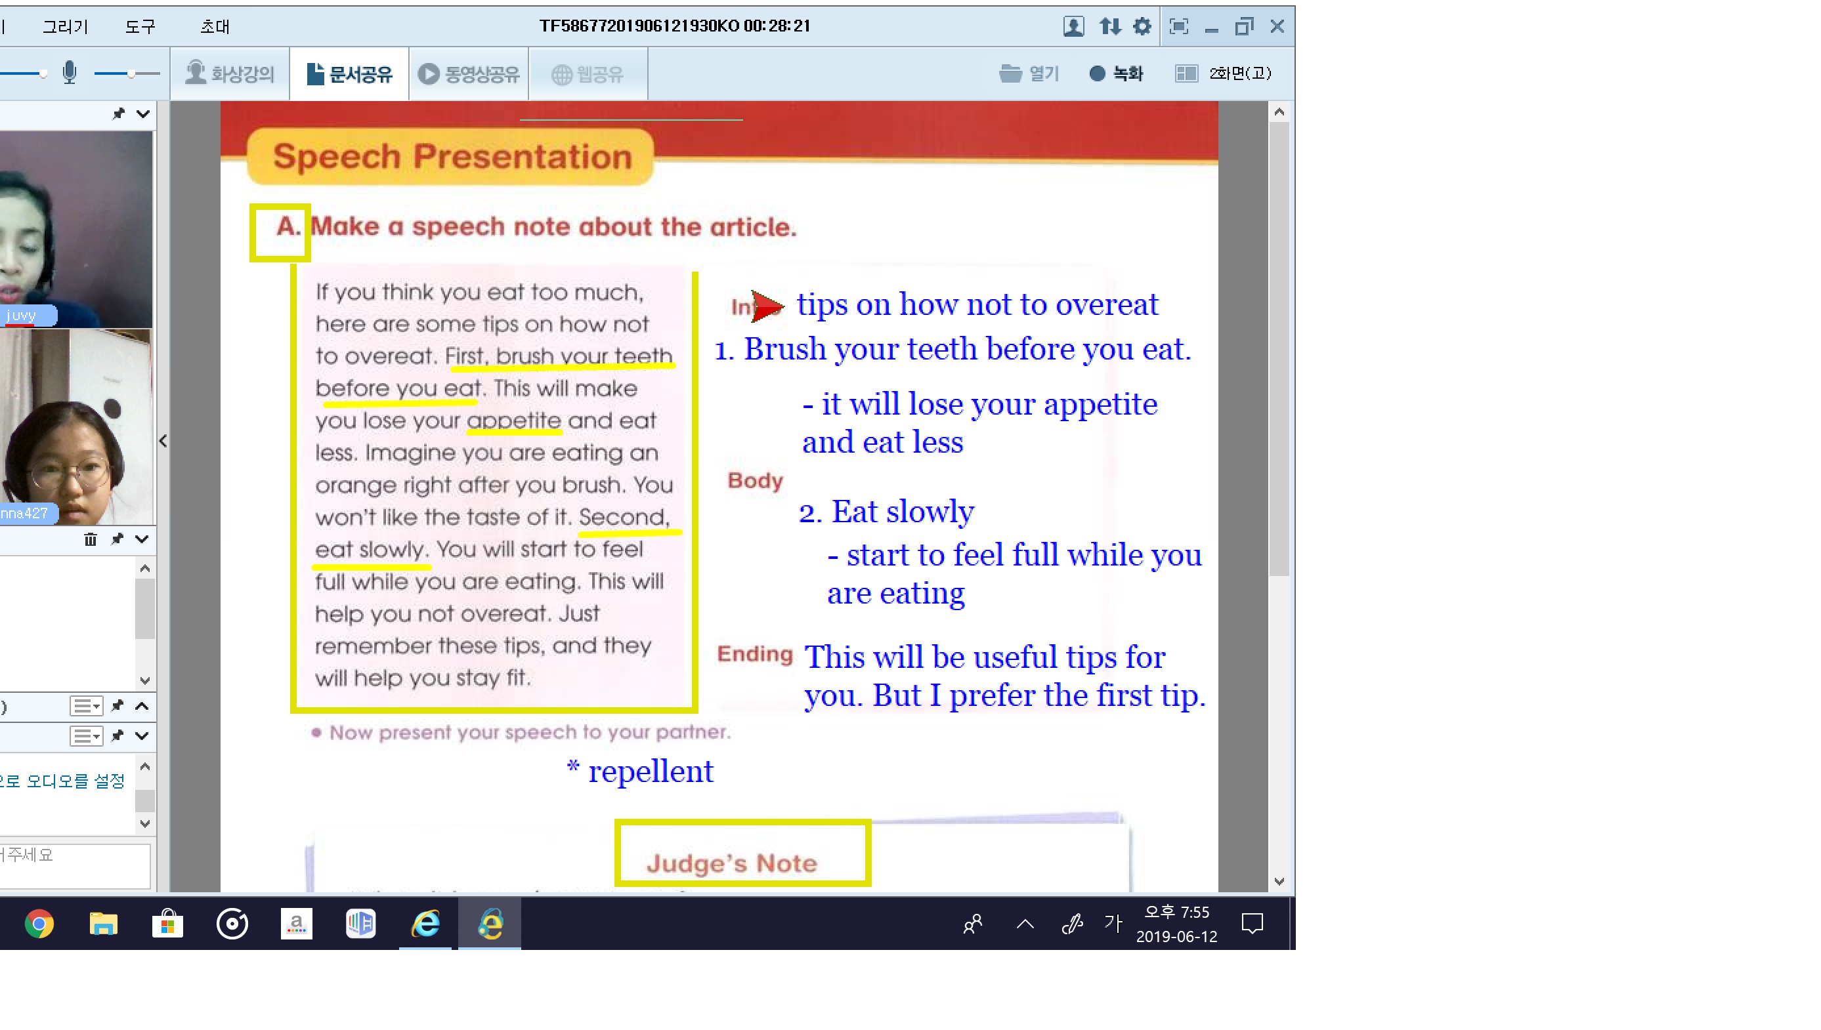This screenshot has width=1821, height=1030.
Task: Pin the video panel with pushpin icon
Action: 118,113
